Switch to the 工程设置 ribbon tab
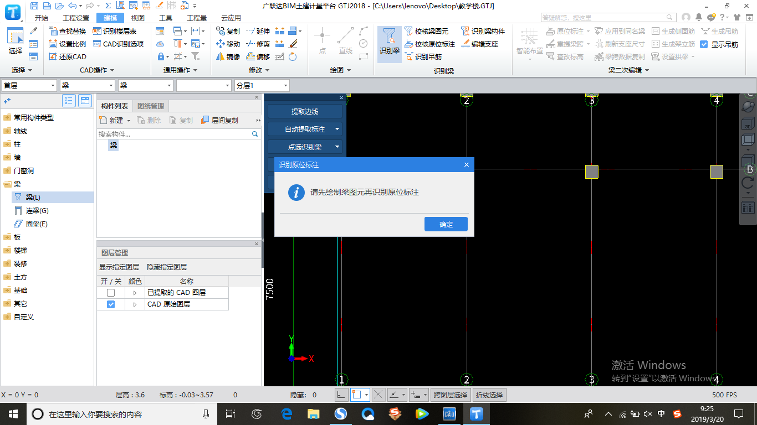 click(76, 18)
